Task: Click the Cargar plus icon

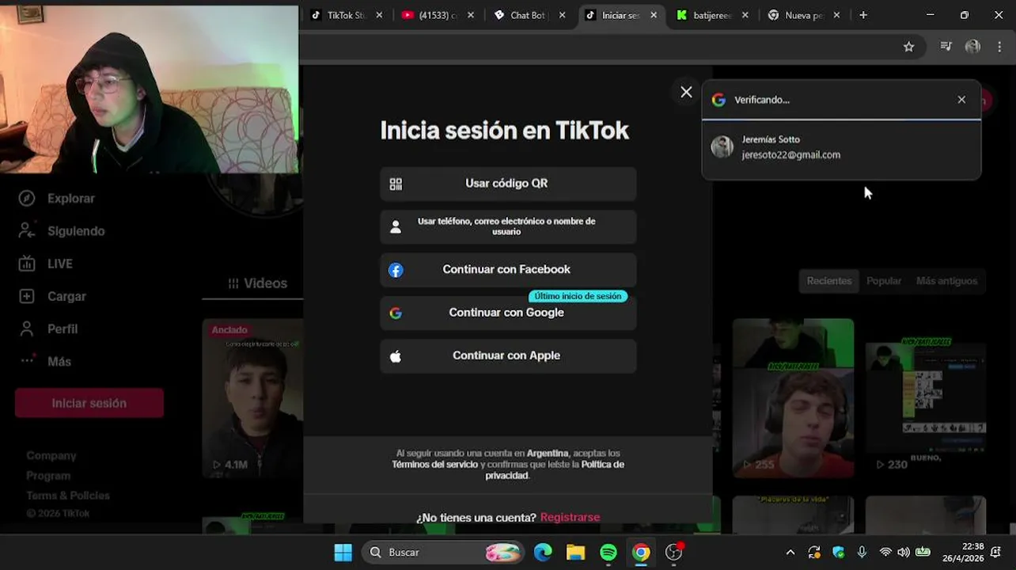Action: [27, 296]
